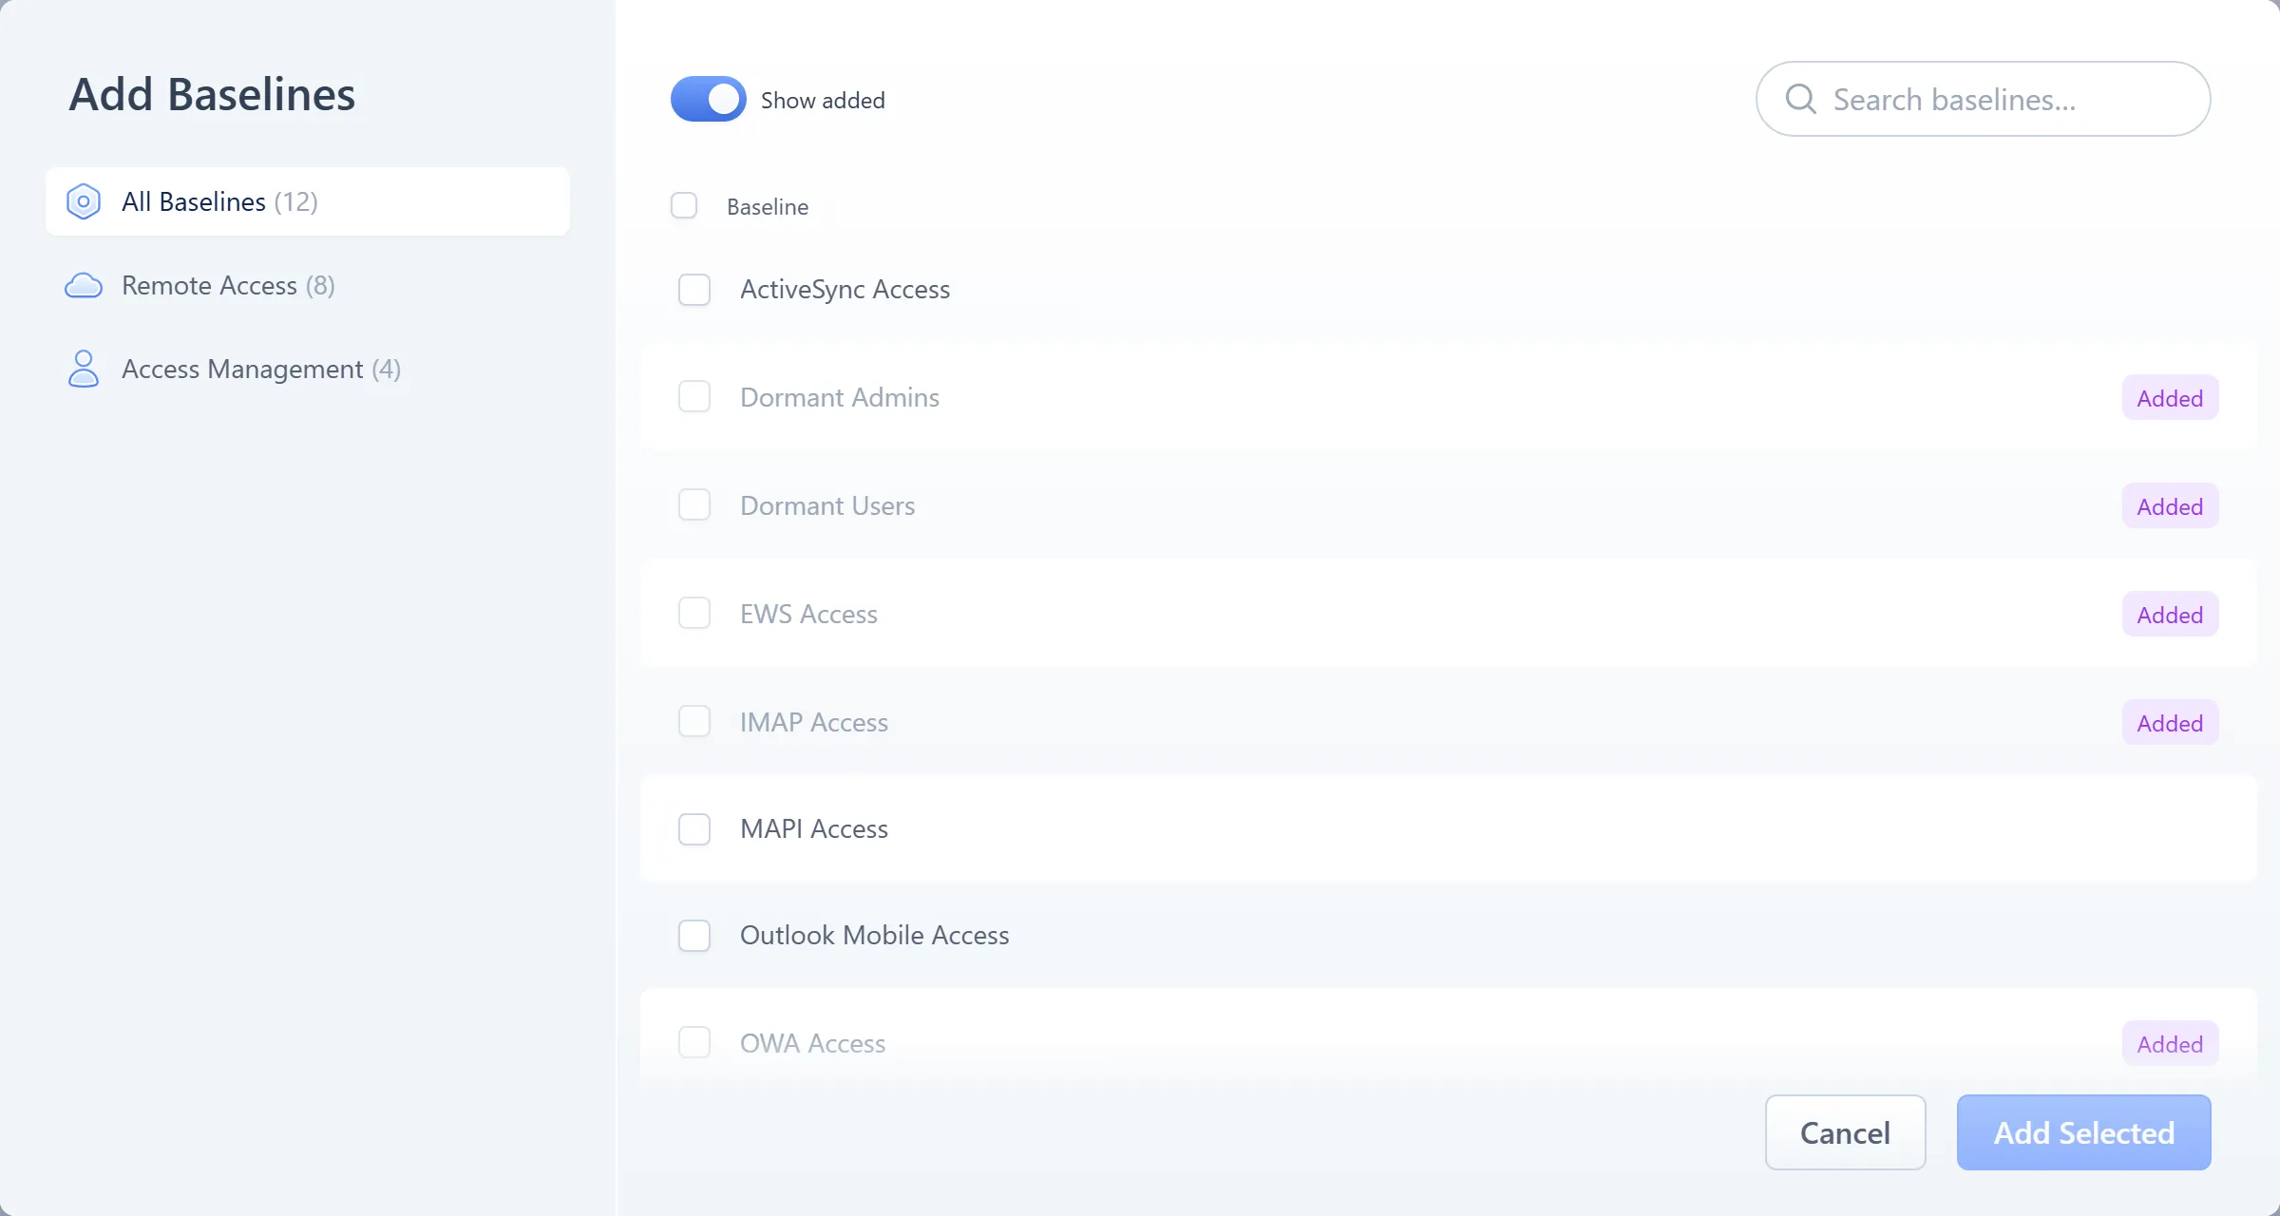Screen dimensions: 2280x1216
Task: Focus the Search baselines input field
Action: pyautogui.click(x=1983, y=99)
